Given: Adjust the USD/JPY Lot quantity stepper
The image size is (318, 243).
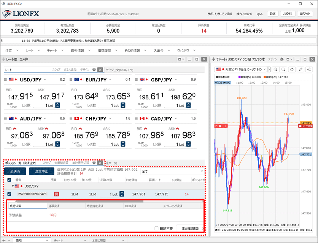Looking at the screenshot, I should [x=57, y=106].
